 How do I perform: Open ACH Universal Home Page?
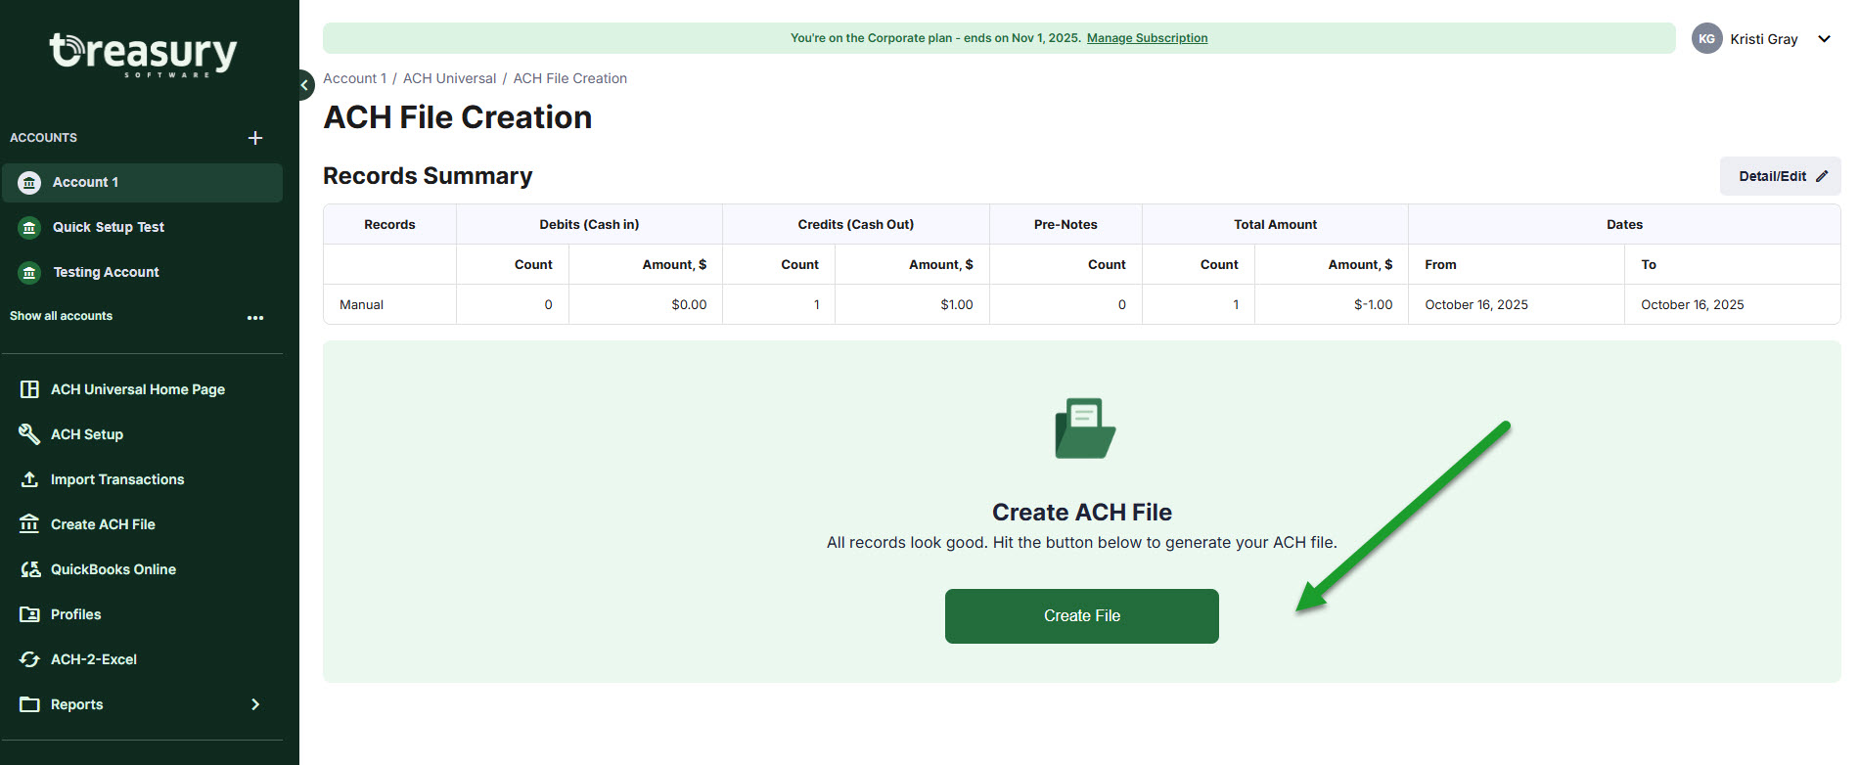click(138, 389)
